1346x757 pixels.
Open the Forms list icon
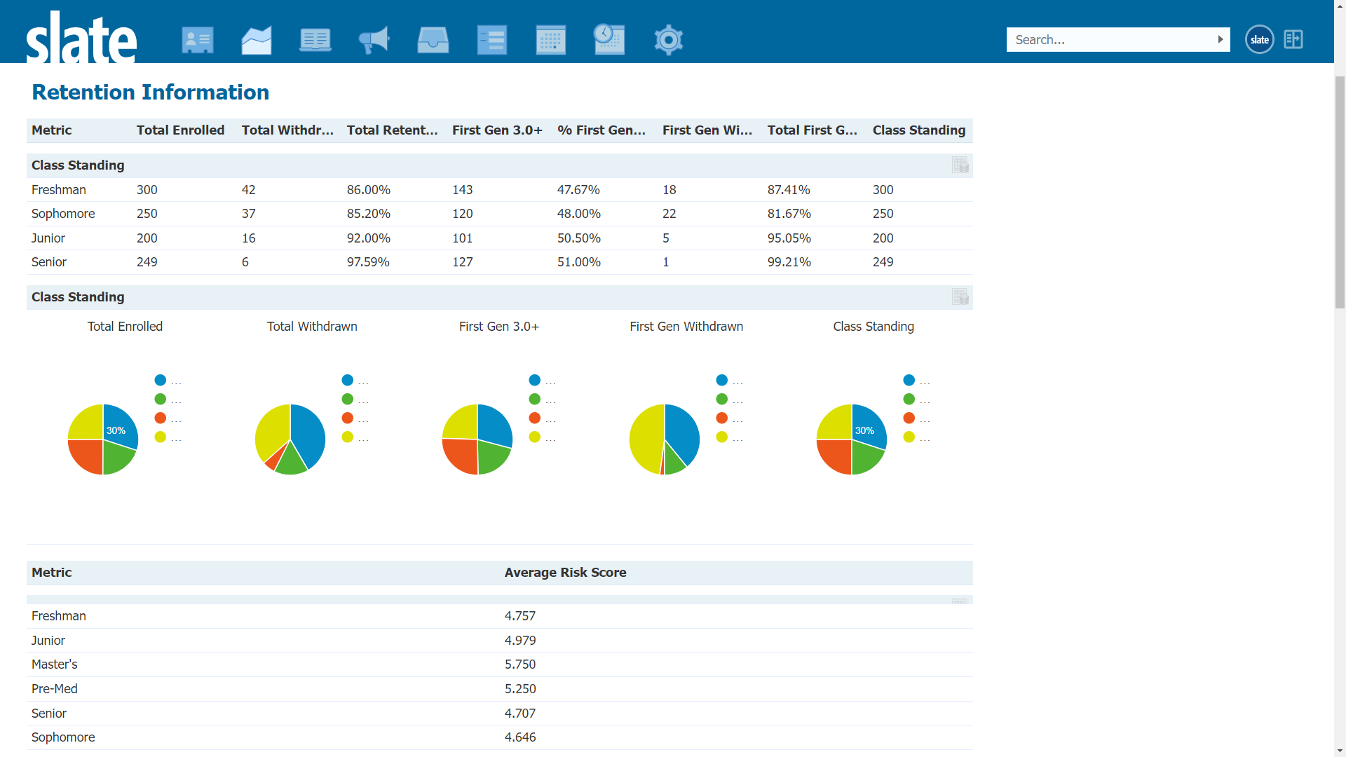click(492, 40)
